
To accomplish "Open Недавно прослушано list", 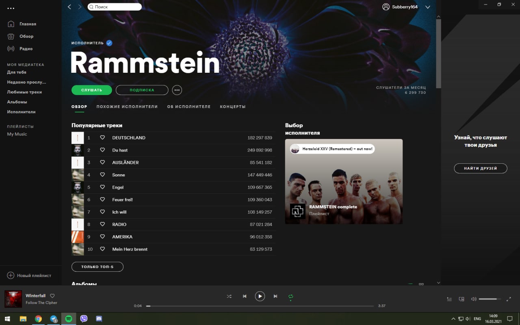I will click(x=26, y=82).
